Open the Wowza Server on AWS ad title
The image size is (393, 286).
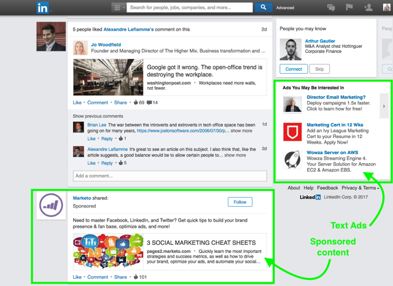[x=332, y=153]
